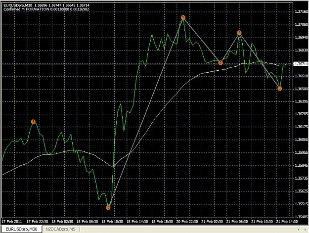The image size is (309, 233).
Task: Click the 21 Feb 10:30 time label
Action: click(x=262, y=222)
